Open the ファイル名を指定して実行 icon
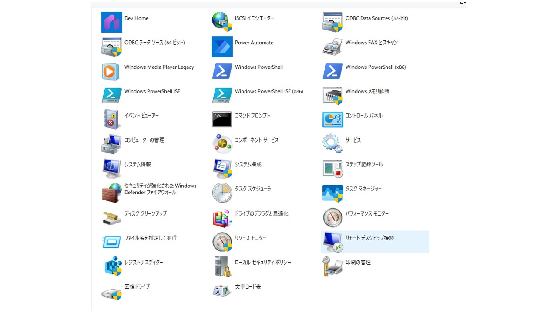This screenshot has width=557, height=313. point(112,242)
